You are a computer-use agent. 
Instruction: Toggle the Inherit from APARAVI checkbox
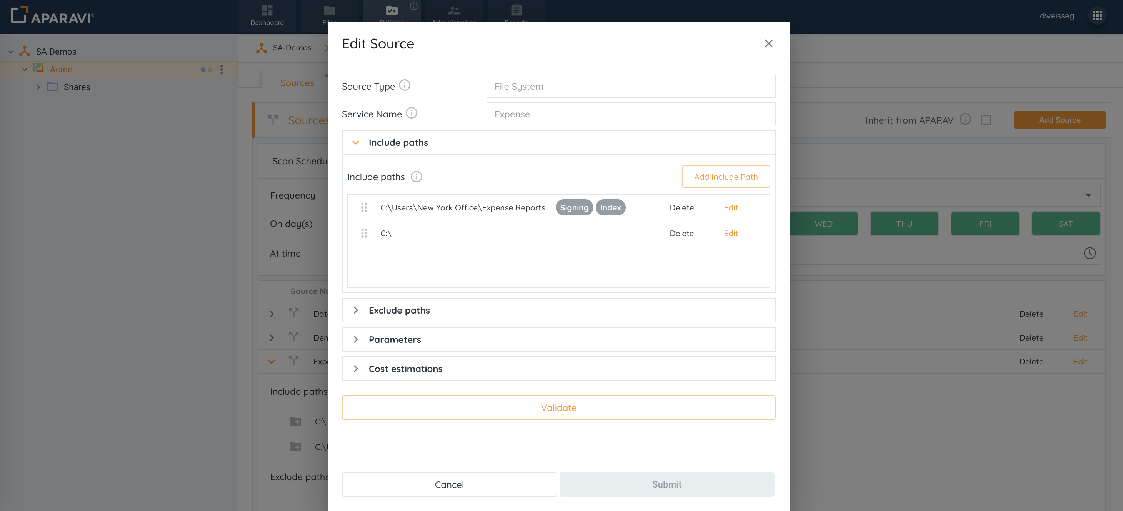click(986, 120)
